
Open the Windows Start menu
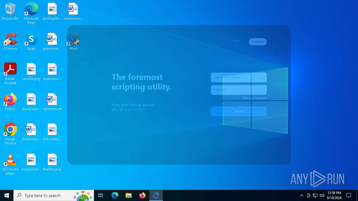(7, 195)
